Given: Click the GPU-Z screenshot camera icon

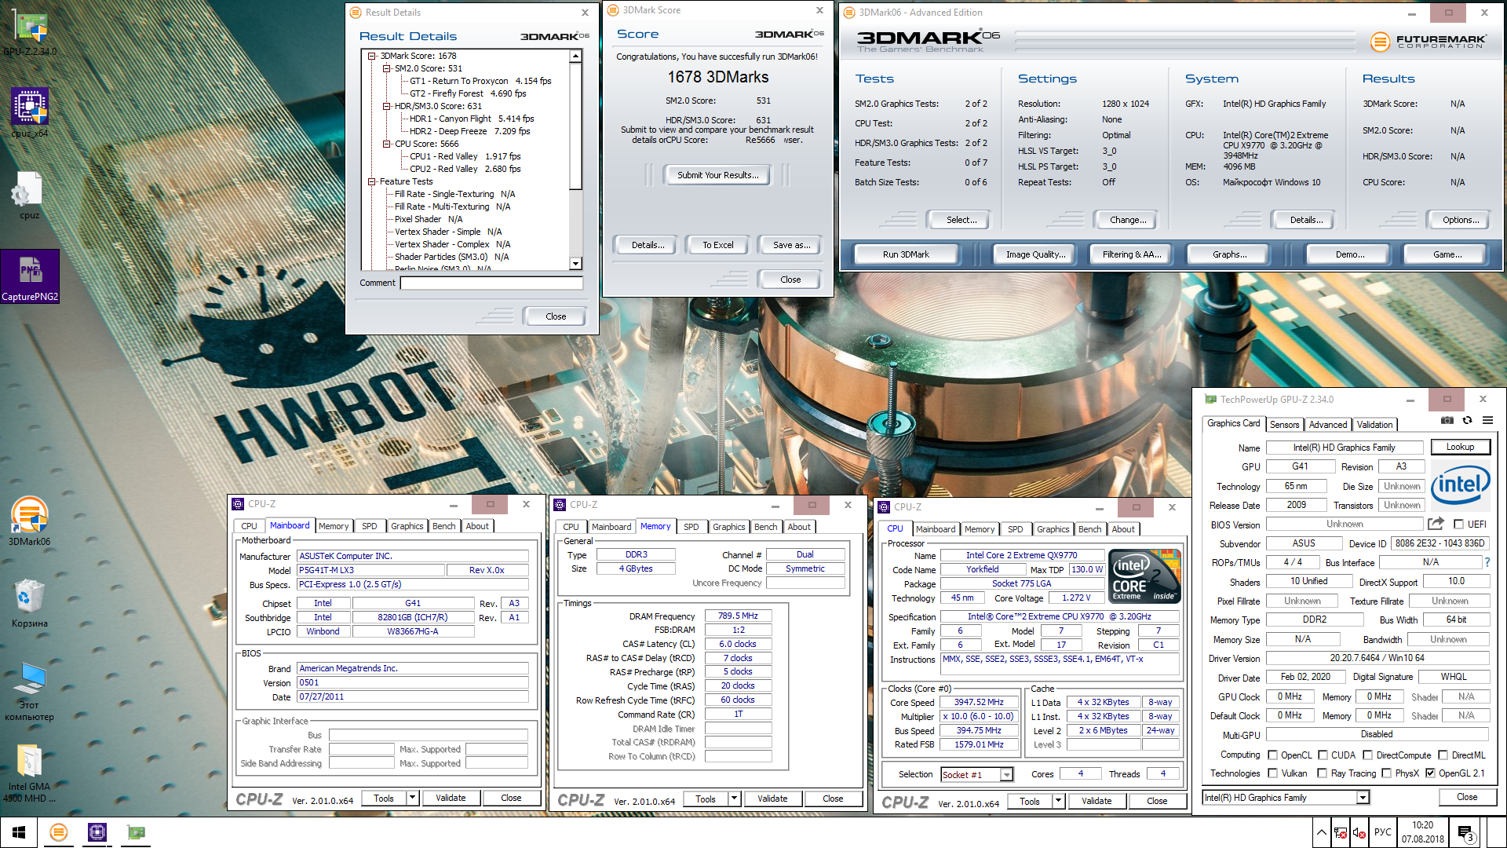Looking at the screenshot, I should 1447,420.
